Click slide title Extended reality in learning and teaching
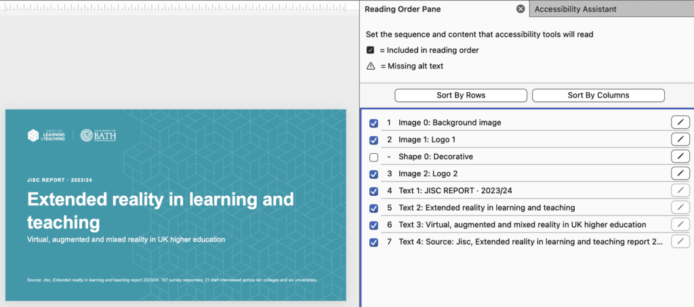Viewport: 694px width, 307px height. tap(161, 211)
